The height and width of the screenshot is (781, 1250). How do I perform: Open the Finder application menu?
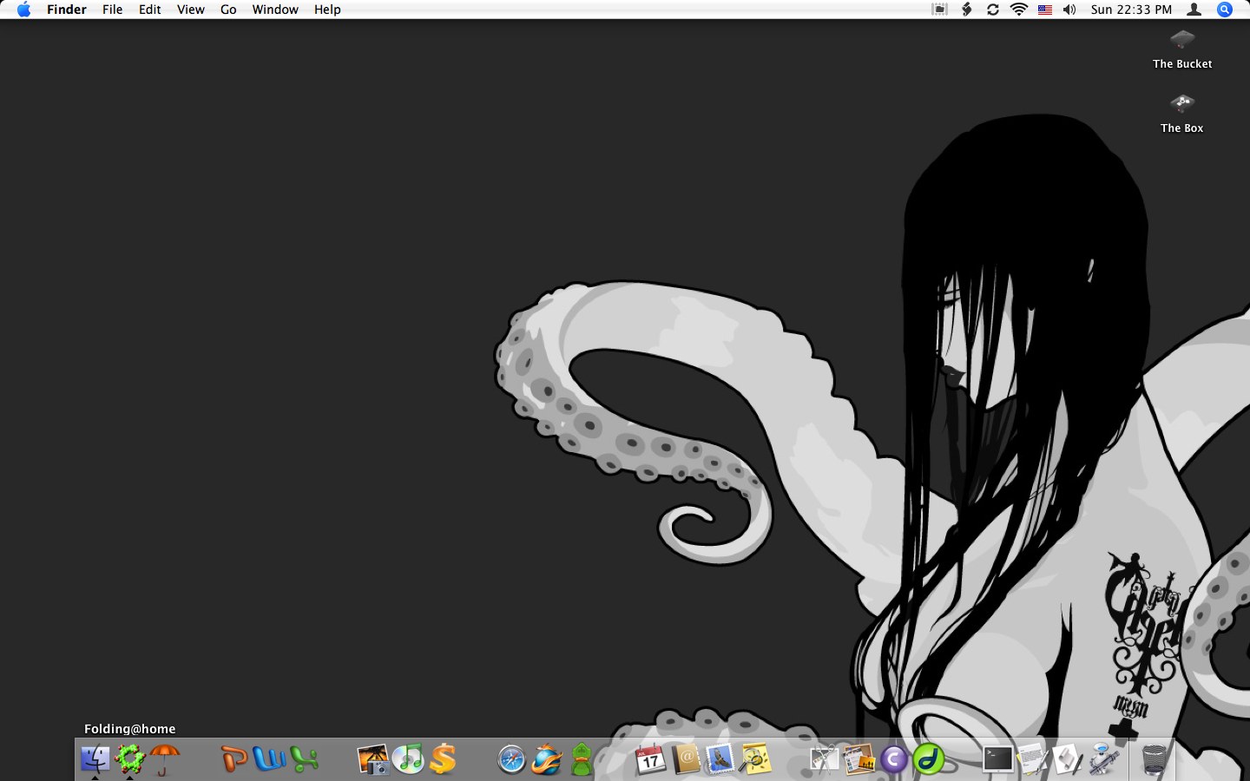pyautogui.click(x=67, y=10)
